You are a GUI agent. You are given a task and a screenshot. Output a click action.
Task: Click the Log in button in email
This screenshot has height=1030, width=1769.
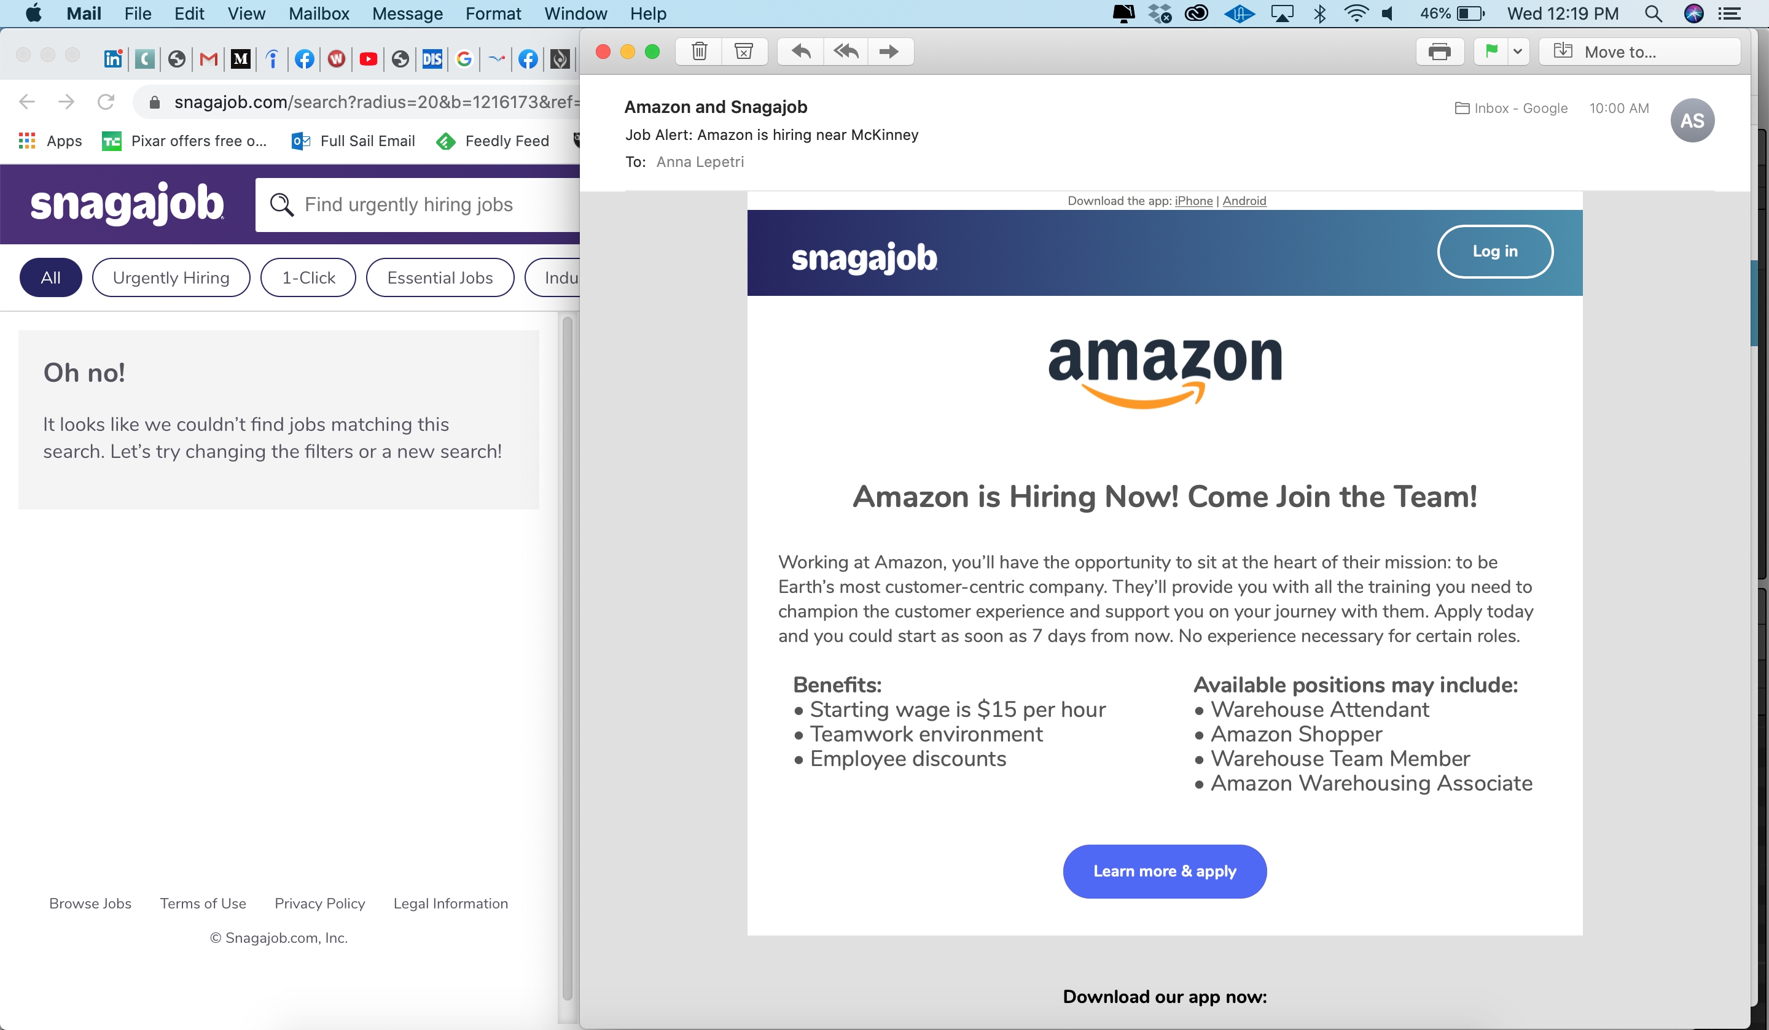(x=1494, y=251)
